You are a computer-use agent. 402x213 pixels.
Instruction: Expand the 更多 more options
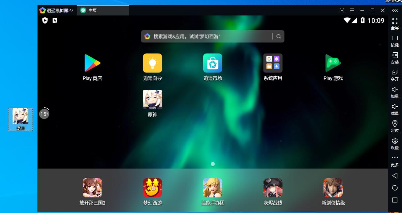coord(395,161)
